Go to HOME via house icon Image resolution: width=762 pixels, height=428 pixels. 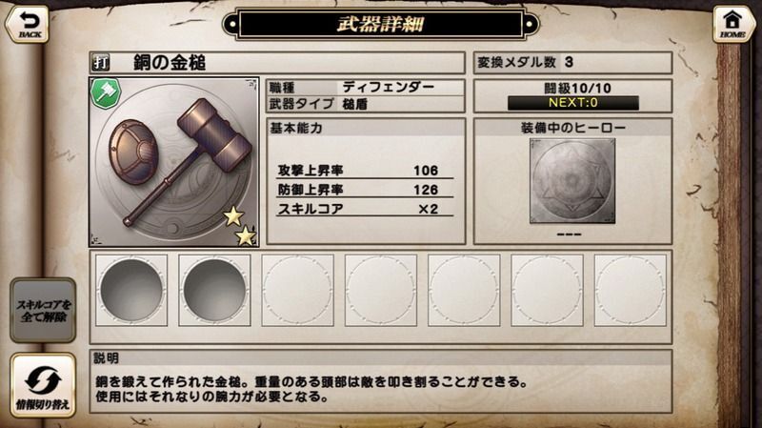732,24
